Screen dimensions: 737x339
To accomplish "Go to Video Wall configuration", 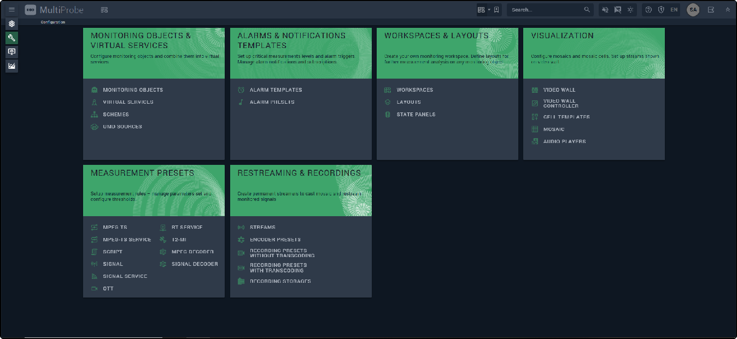I will [559, 90].
